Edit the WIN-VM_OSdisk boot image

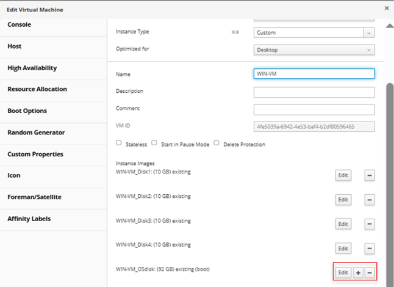(x=343, y=272)
